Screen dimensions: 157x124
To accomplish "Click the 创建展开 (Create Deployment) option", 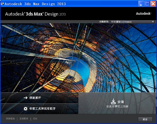I will (x=40, y=98).
